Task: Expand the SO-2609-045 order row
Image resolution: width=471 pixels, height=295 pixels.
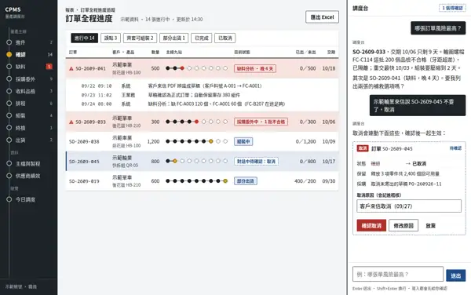Action: point(203,161)
